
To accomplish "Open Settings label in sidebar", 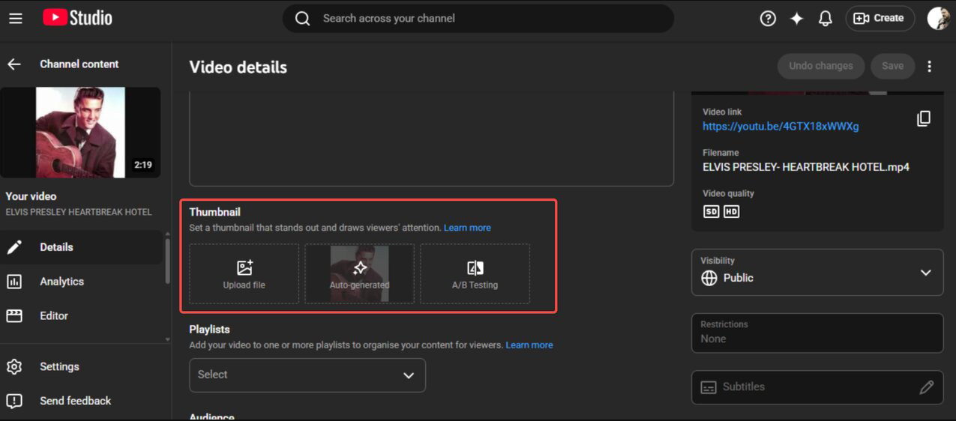I will click(x=59, y=366).
